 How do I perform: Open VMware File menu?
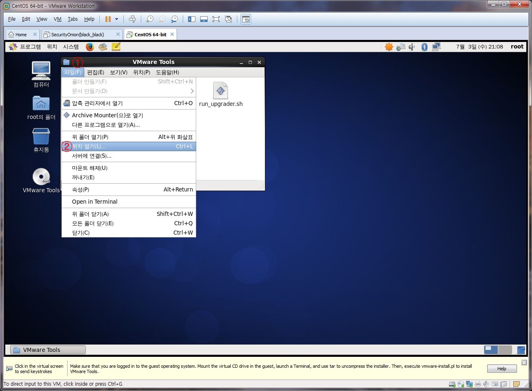[12, 19]
